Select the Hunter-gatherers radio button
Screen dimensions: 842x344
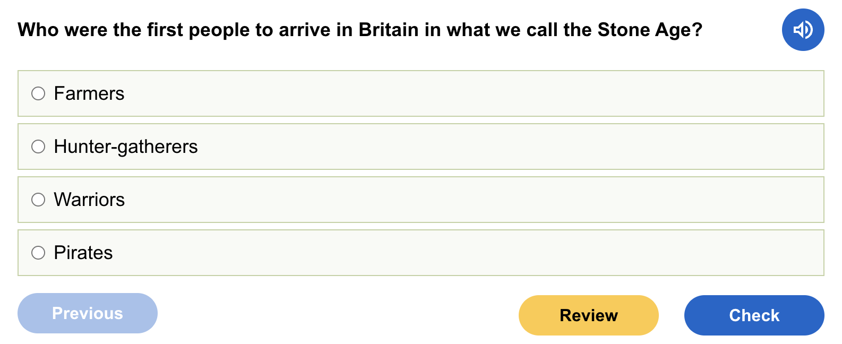point(38,147)
